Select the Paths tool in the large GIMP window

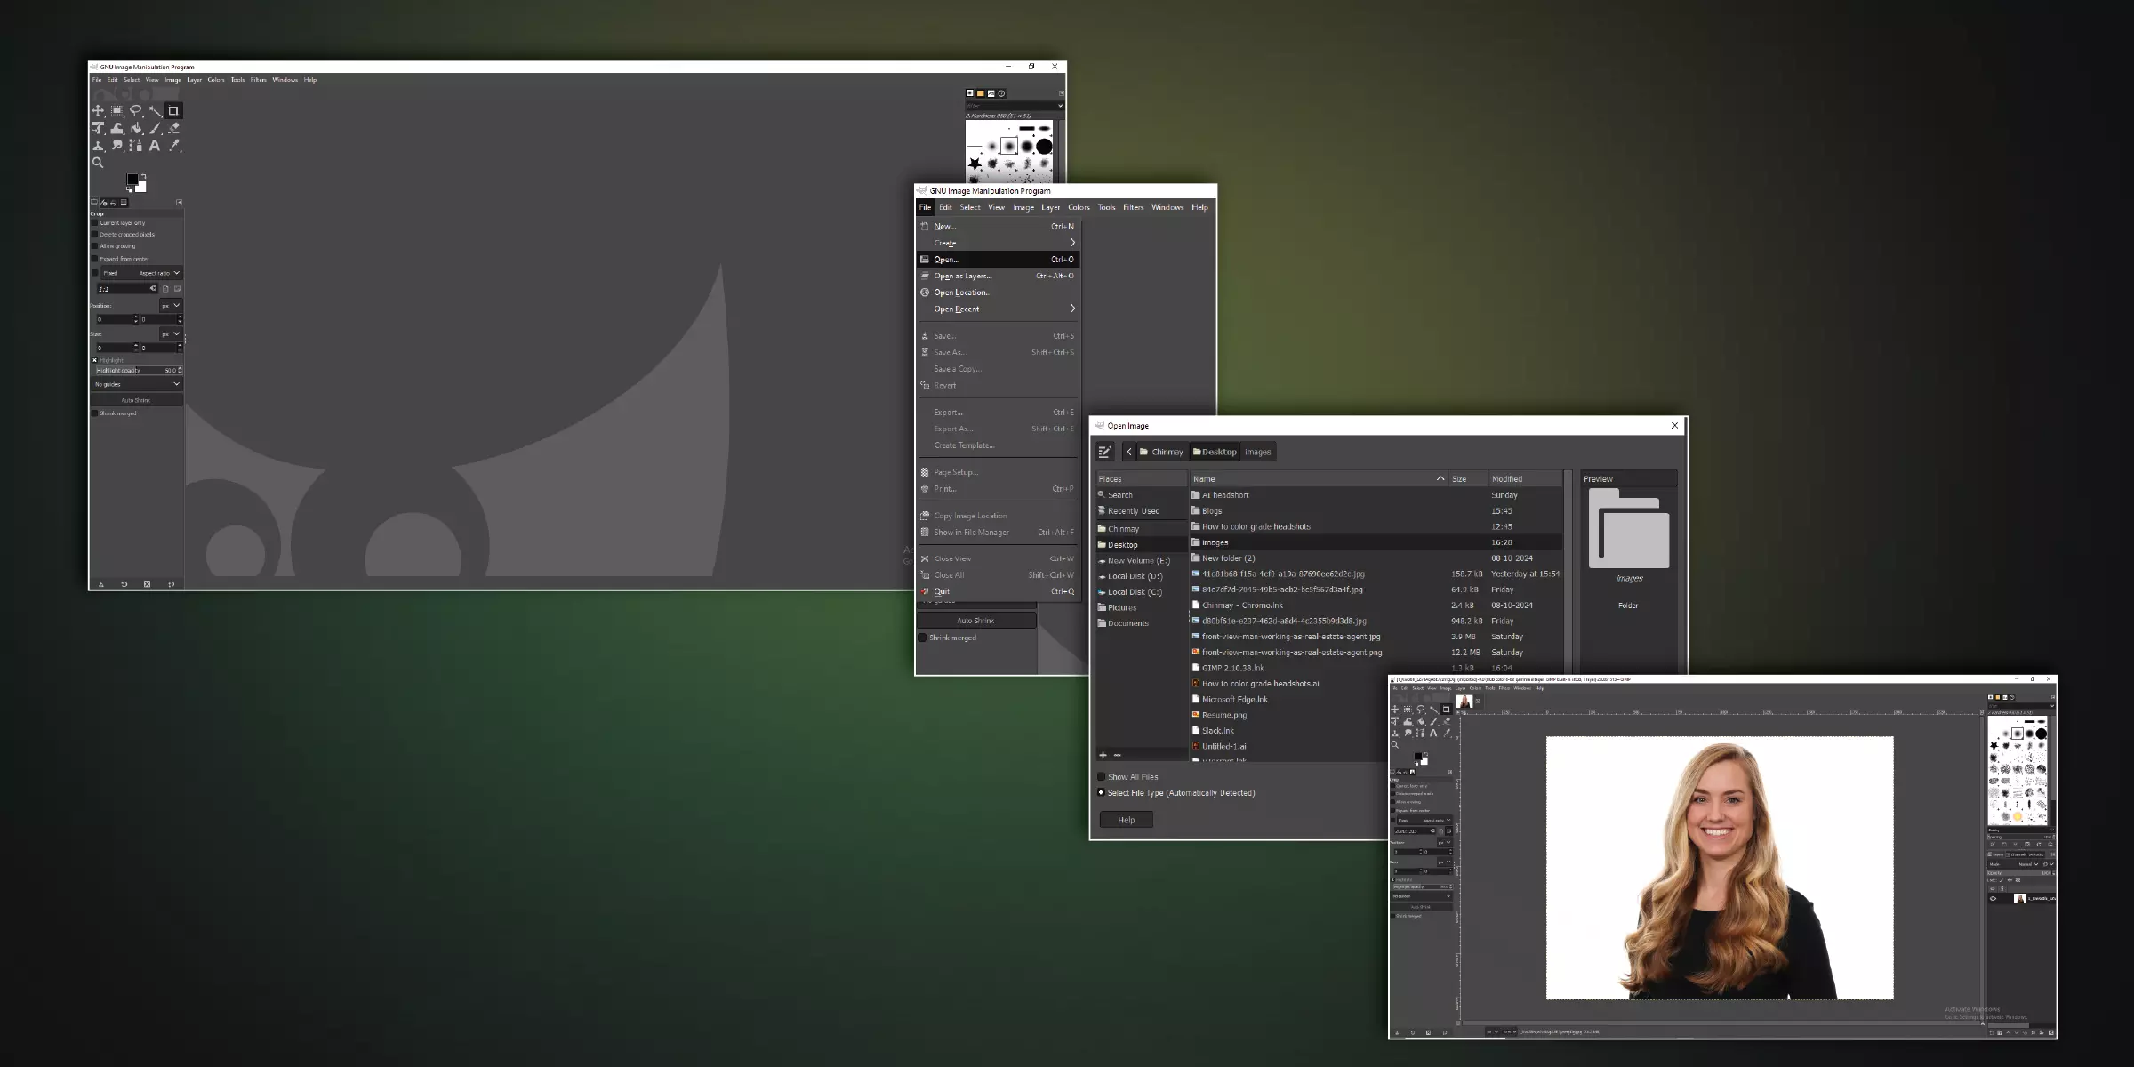(136, 145)
